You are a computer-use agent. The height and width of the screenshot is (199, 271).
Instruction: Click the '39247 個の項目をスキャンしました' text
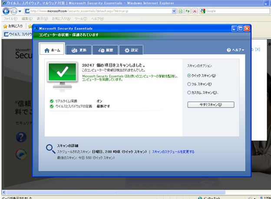click(113, 65)
